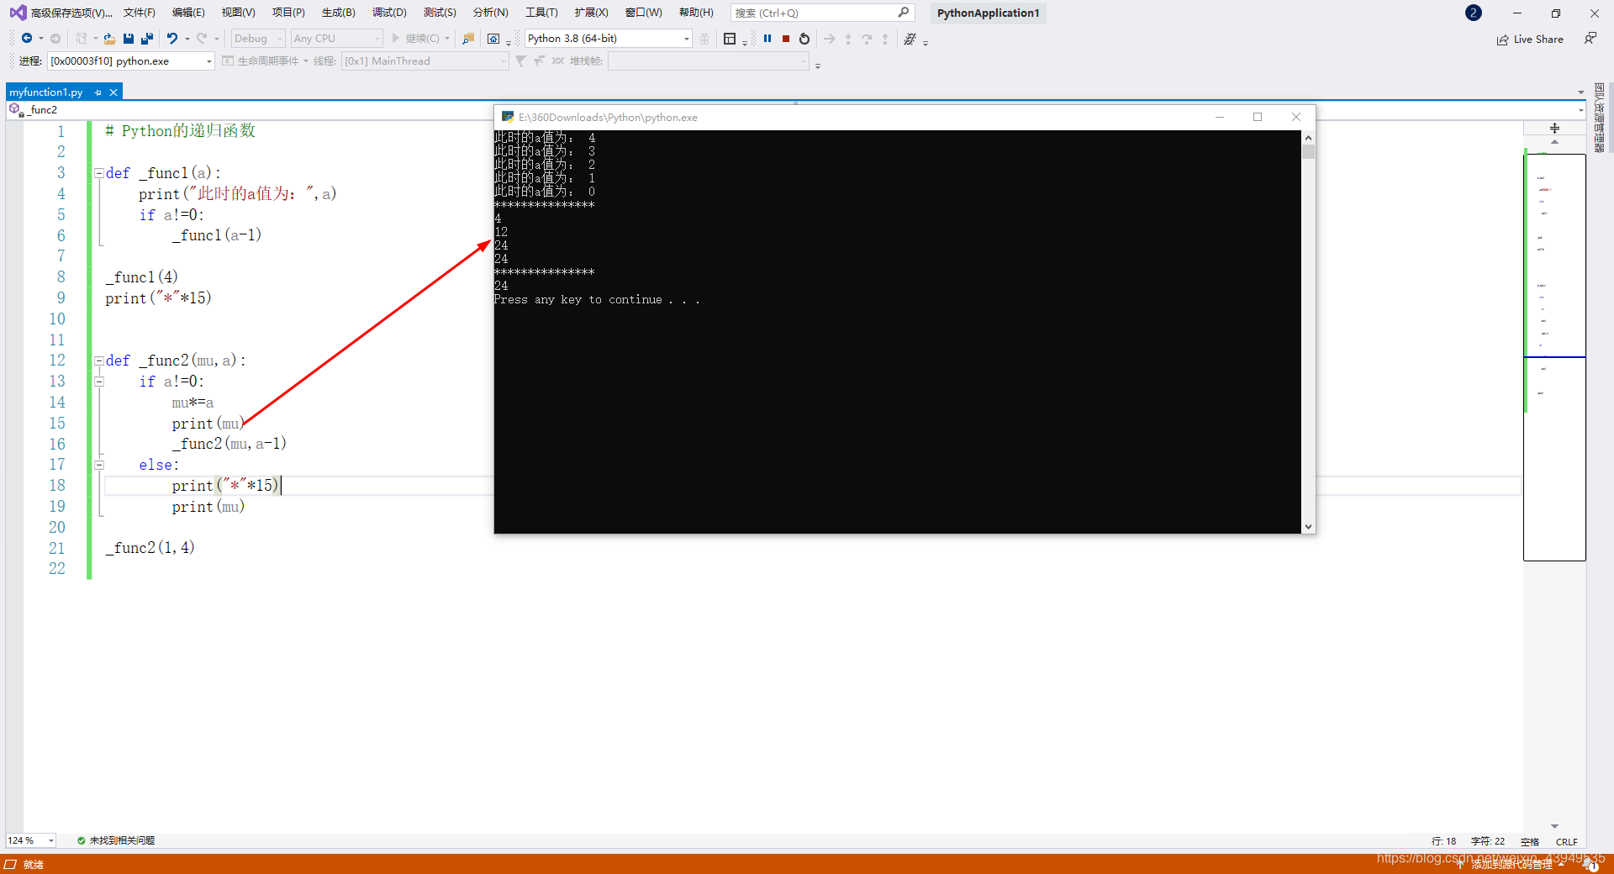Open the 文件(F) menu
The image size is (1614, 874).
pos(139,13)
